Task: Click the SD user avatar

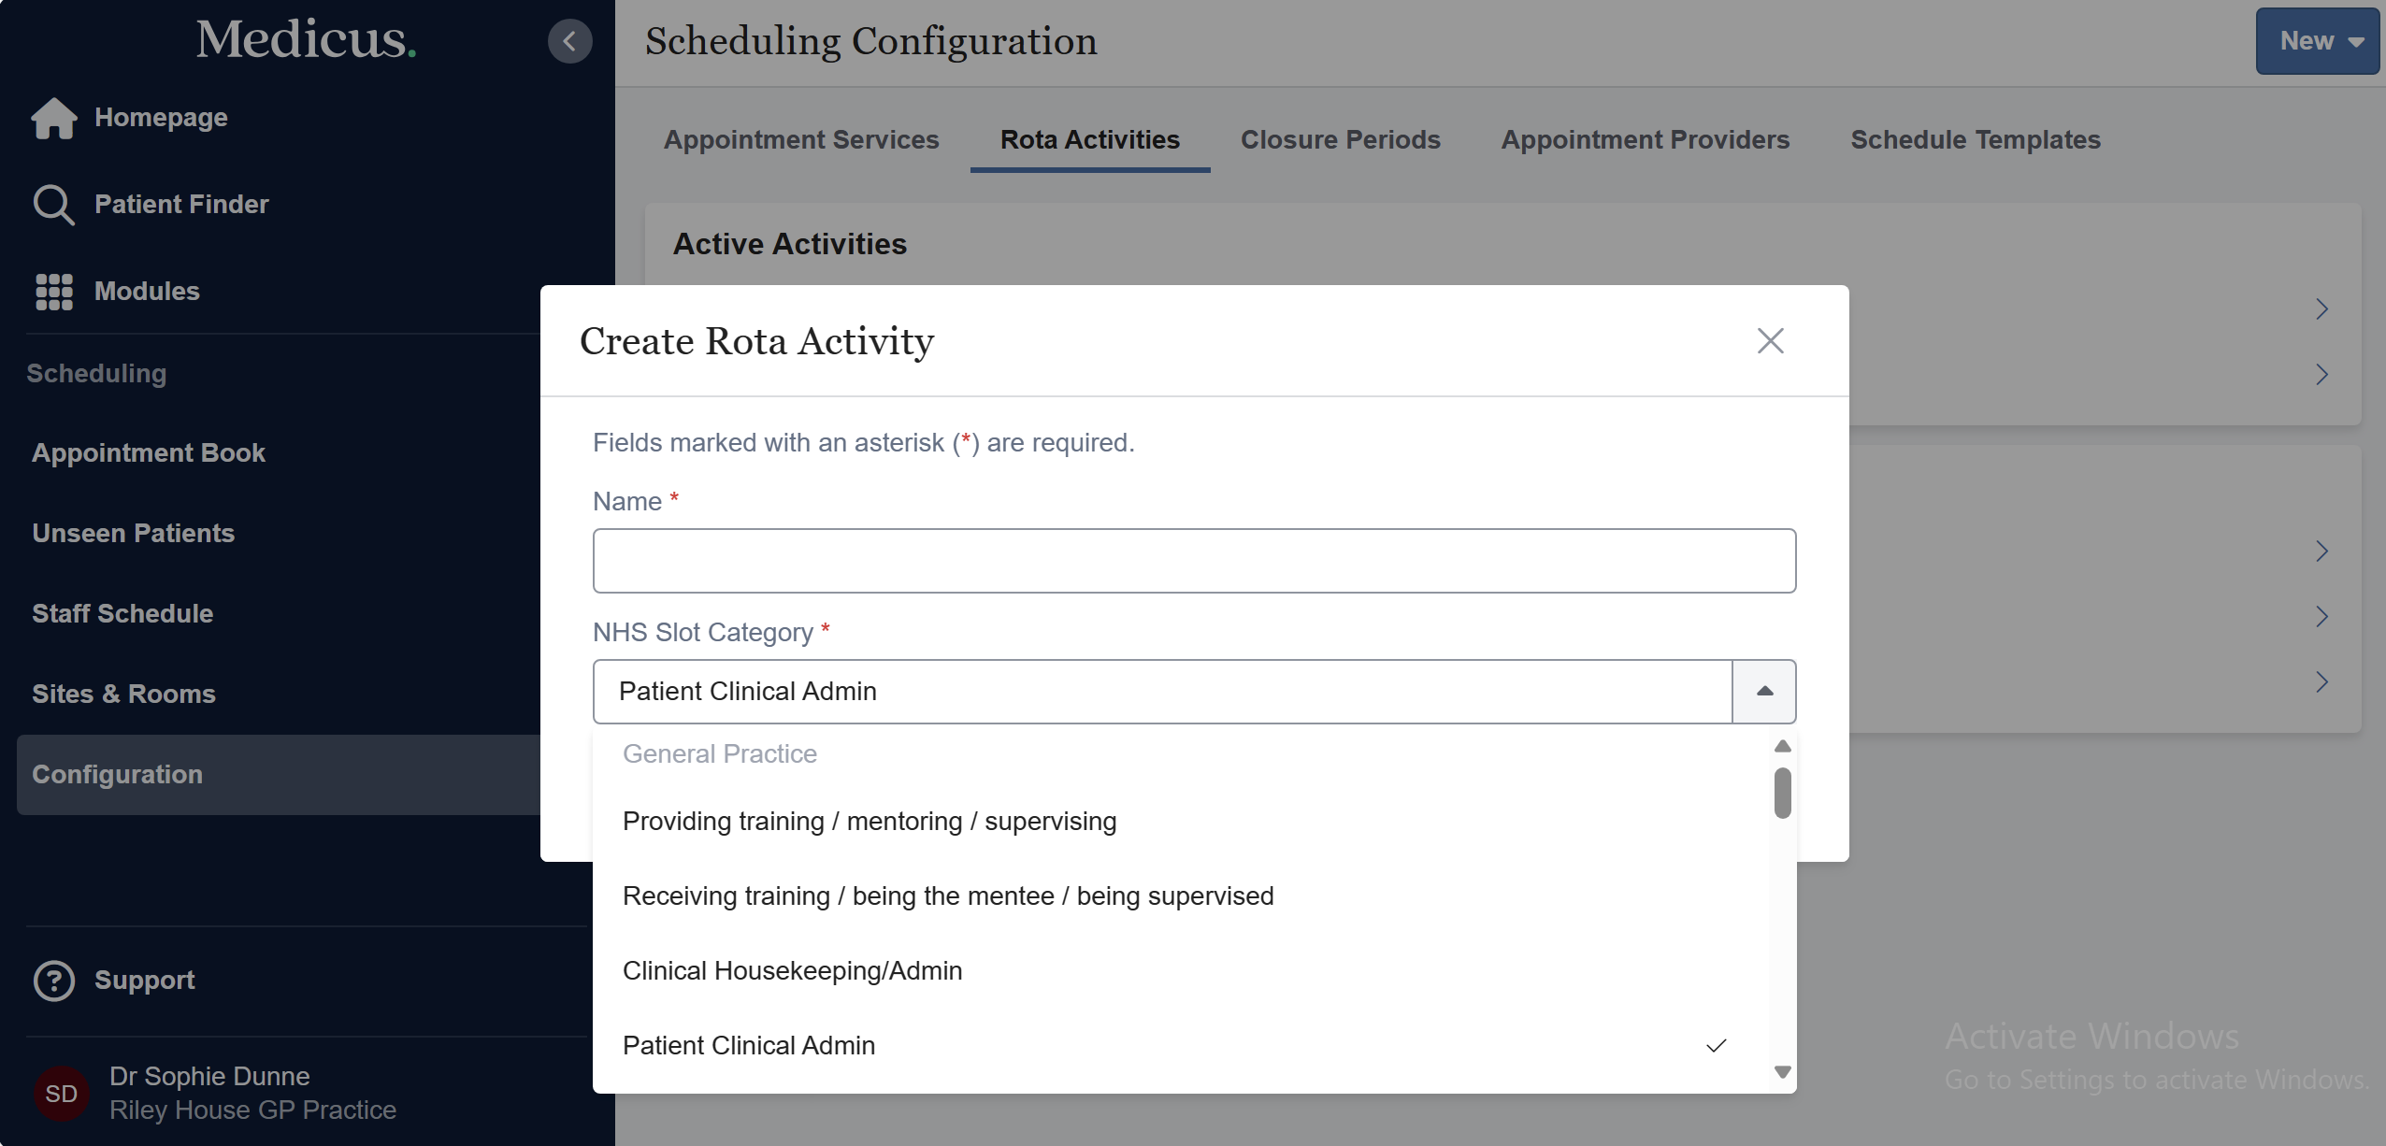Action: pyautogui.click(x=62, y=1093)
